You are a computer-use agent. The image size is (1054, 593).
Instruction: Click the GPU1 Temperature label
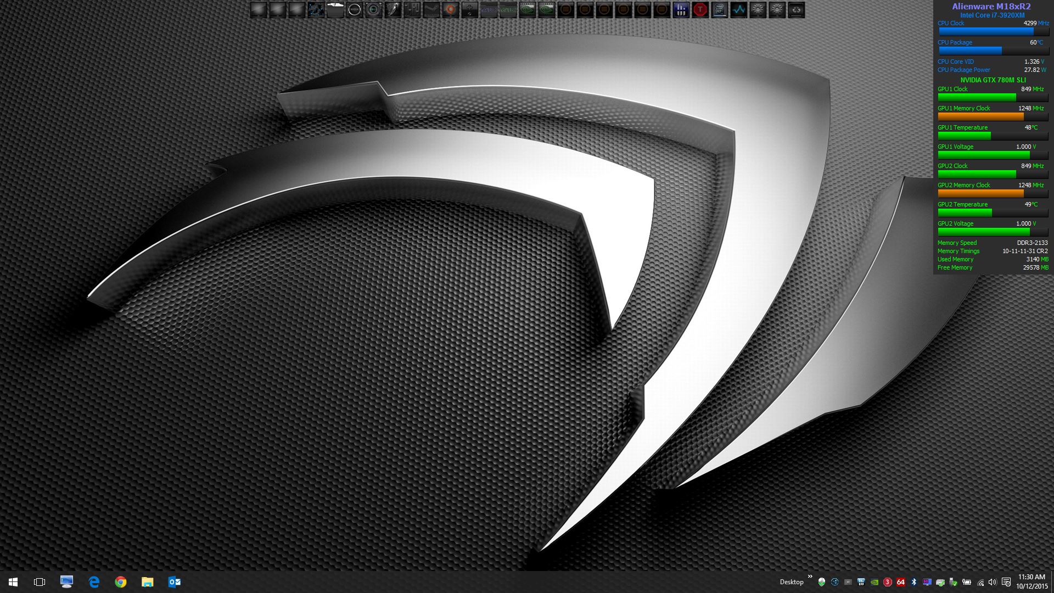pos(962,127)
